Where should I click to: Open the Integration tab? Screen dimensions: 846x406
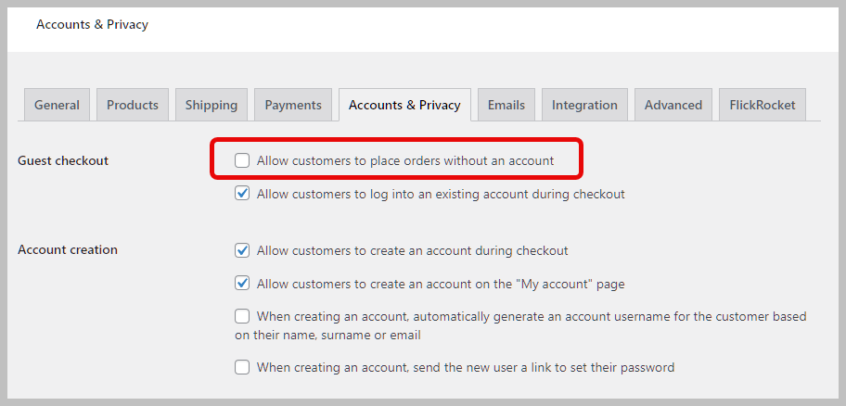point(584,105)
